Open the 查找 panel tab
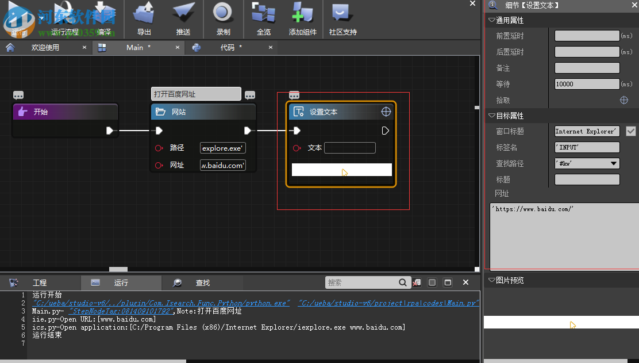 [x=202, y=282]
